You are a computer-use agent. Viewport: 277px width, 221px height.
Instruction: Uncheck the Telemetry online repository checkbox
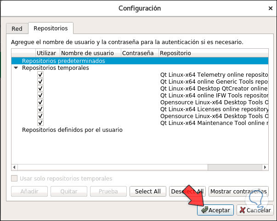[x=40, y=74]
